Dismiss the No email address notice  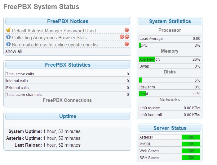pyautogui.click(x=127, y=44)
